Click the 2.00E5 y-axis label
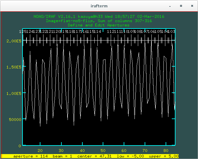Image resolution: width=198 pixels, height=159 pixels. pos(14,41)
